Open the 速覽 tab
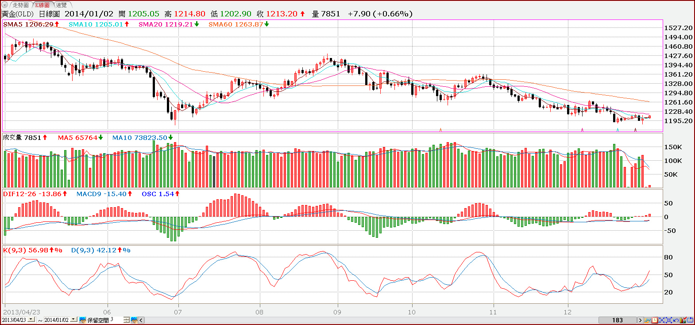 click(x=62, y=5)
